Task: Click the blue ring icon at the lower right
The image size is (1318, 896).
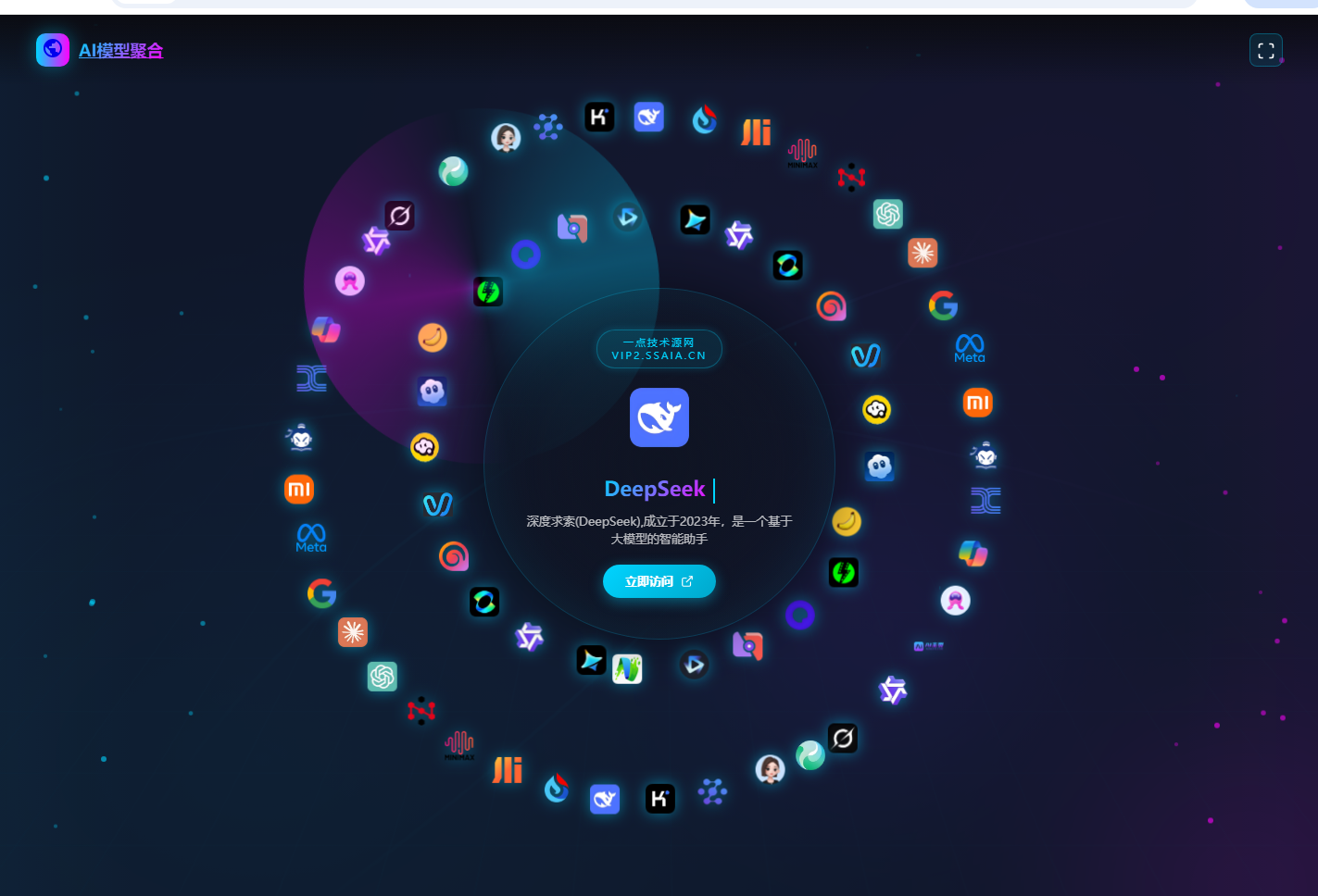Action: click(x=799, y=615)
